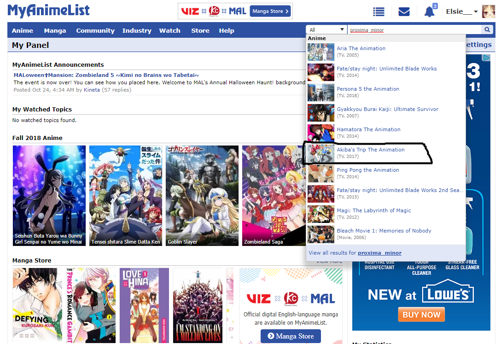The height and width of the screenshot is (344, 501).
Task: Open the Community menu
Action: point(95,31)
